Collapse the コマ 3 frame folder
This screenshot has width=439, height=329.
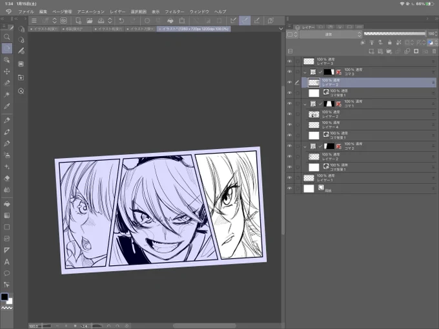click(305, 72)
